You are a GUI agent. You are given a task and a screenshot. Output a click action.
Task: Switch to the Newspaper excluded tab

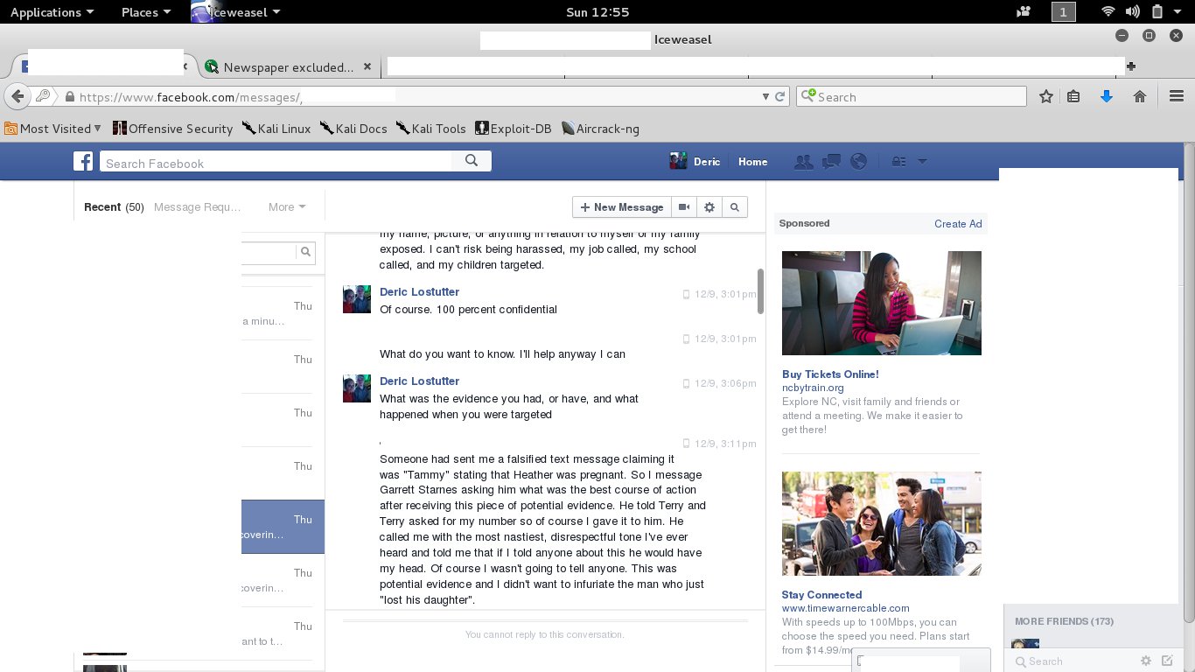click(287, 66)
